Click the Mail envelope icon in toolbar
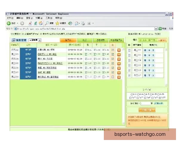The height and width of the screenshot is (143, 179). 76,23
